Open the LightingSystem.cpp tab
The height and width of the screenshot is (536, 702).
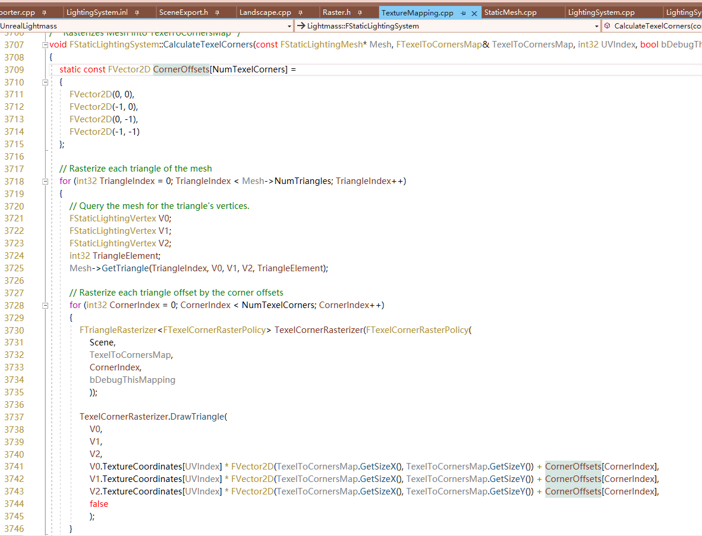(602, 12)
